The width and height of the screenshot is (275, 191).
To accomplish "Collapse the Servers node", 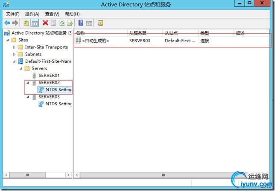I will point(21,69).
